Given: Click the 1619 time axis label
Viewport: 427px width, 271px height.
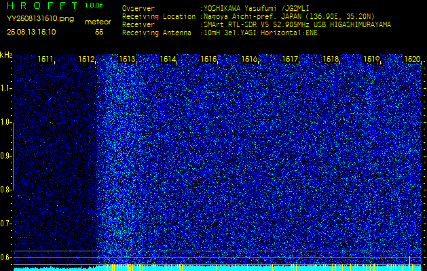Looking at the screenshot, I should click(x=371, y=59).
